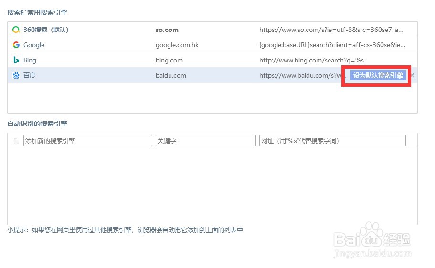Click the bing.com keyword cell

[169, 60]
